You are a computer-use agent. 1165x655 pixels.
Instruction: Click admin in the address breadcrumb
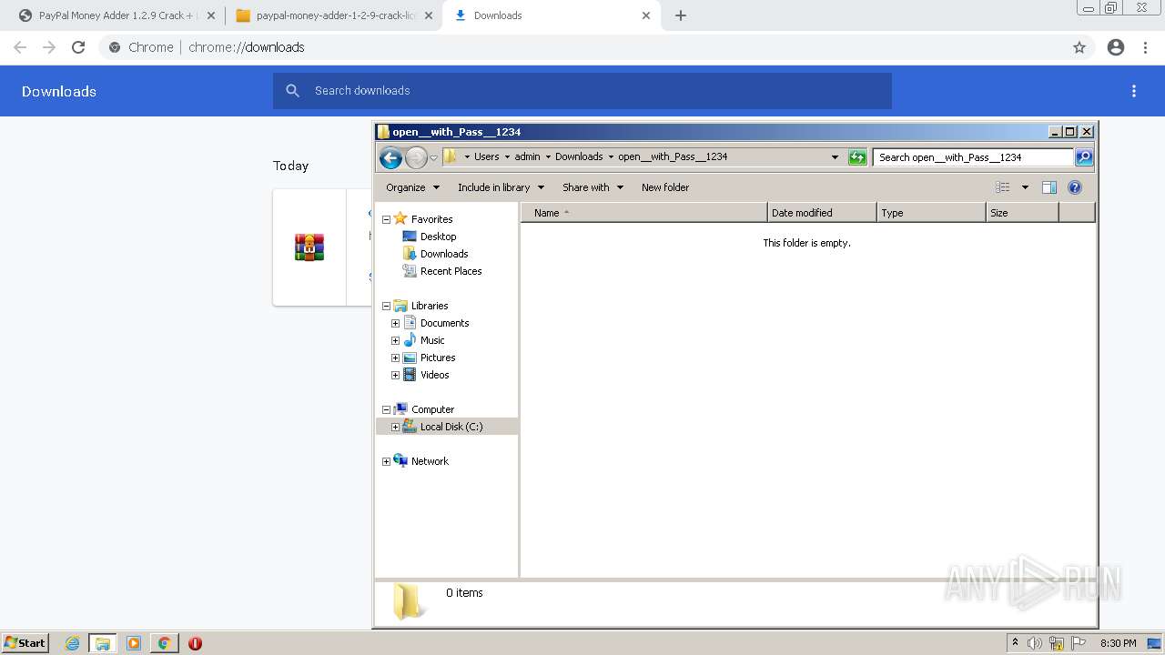pos(527,156)
